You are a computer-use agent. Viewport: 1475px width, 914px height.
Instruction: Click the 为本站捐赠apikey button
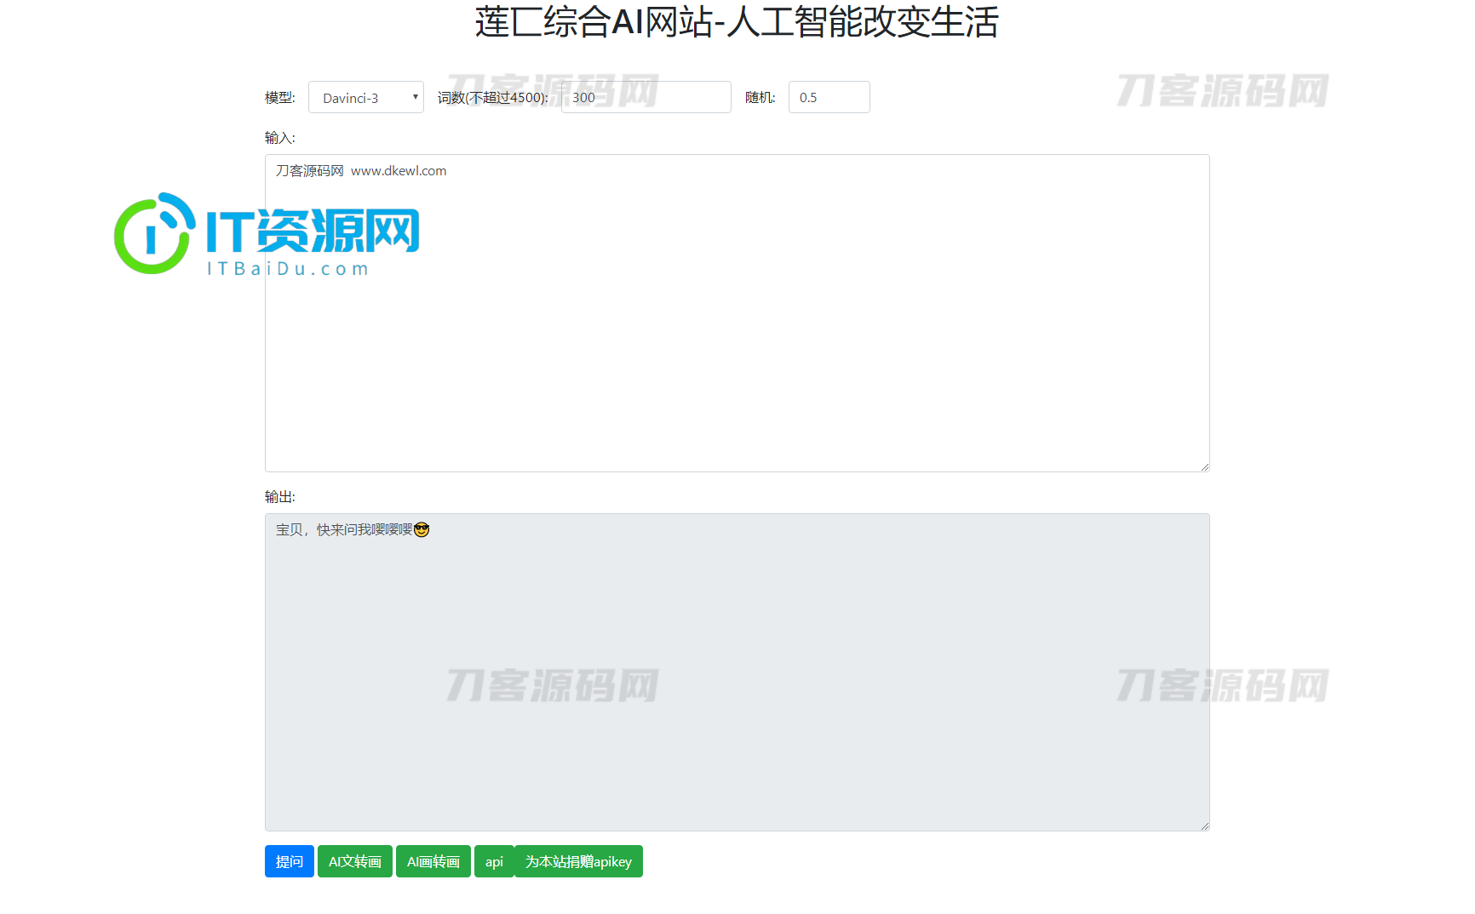click(x=578, y=861)
